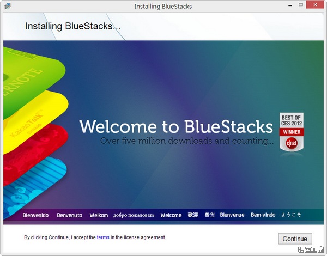Click the "환영" greeting
The width and height of the screenshot is (327, 256).
click(210, 215)
